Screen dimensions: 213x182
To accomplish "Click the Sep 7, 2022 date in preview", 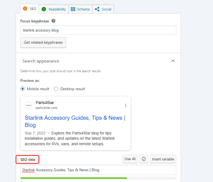I will coord(35,133).
